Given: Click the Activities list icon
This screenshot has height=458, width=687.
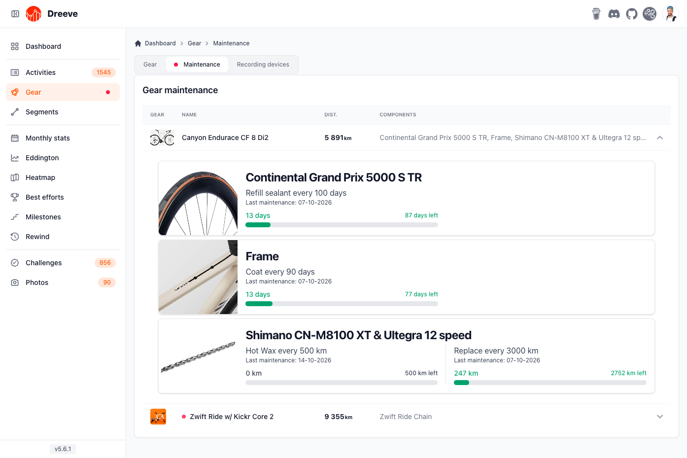Looking at the screenshot, I should tap(15, 72).
